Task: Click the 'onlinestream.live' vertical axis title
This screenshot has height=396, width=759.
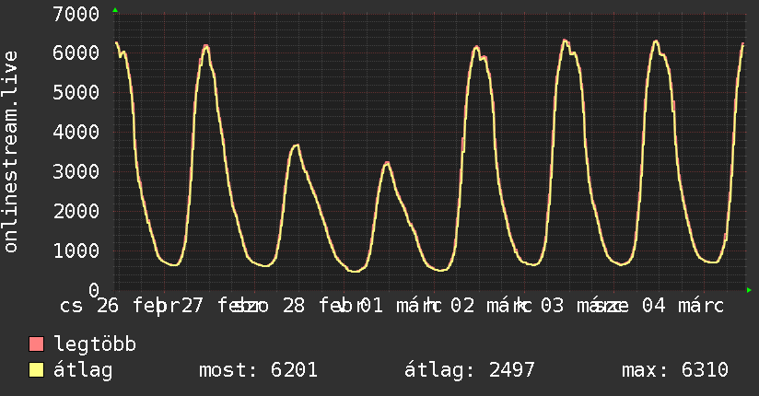Action: tap(11, 152)
